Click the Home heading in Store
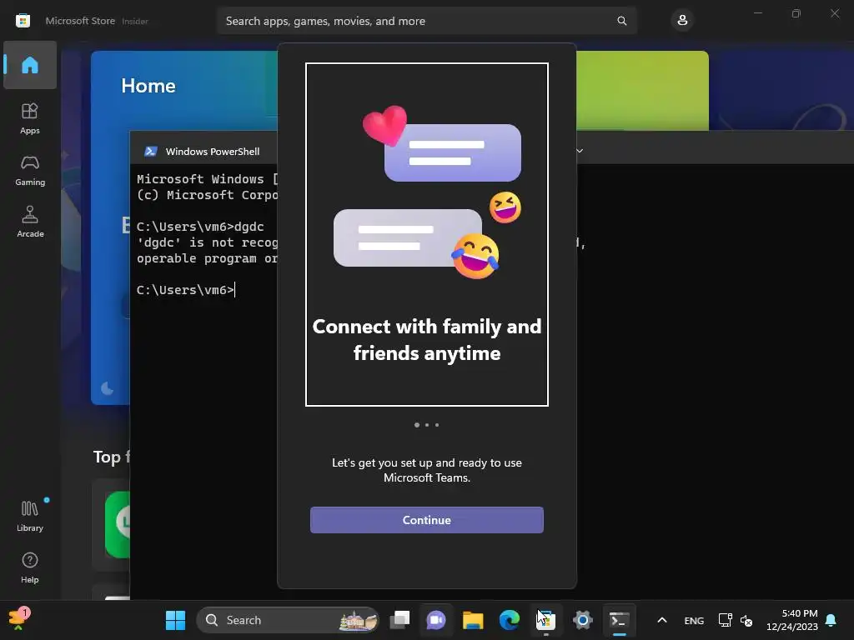This screenshot has width=854, height=640. pyautogui.click(x=148, y=86)
